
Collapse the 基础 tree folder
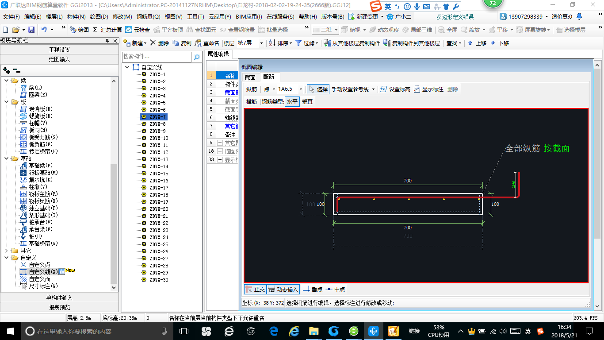(x=7, y=158)
